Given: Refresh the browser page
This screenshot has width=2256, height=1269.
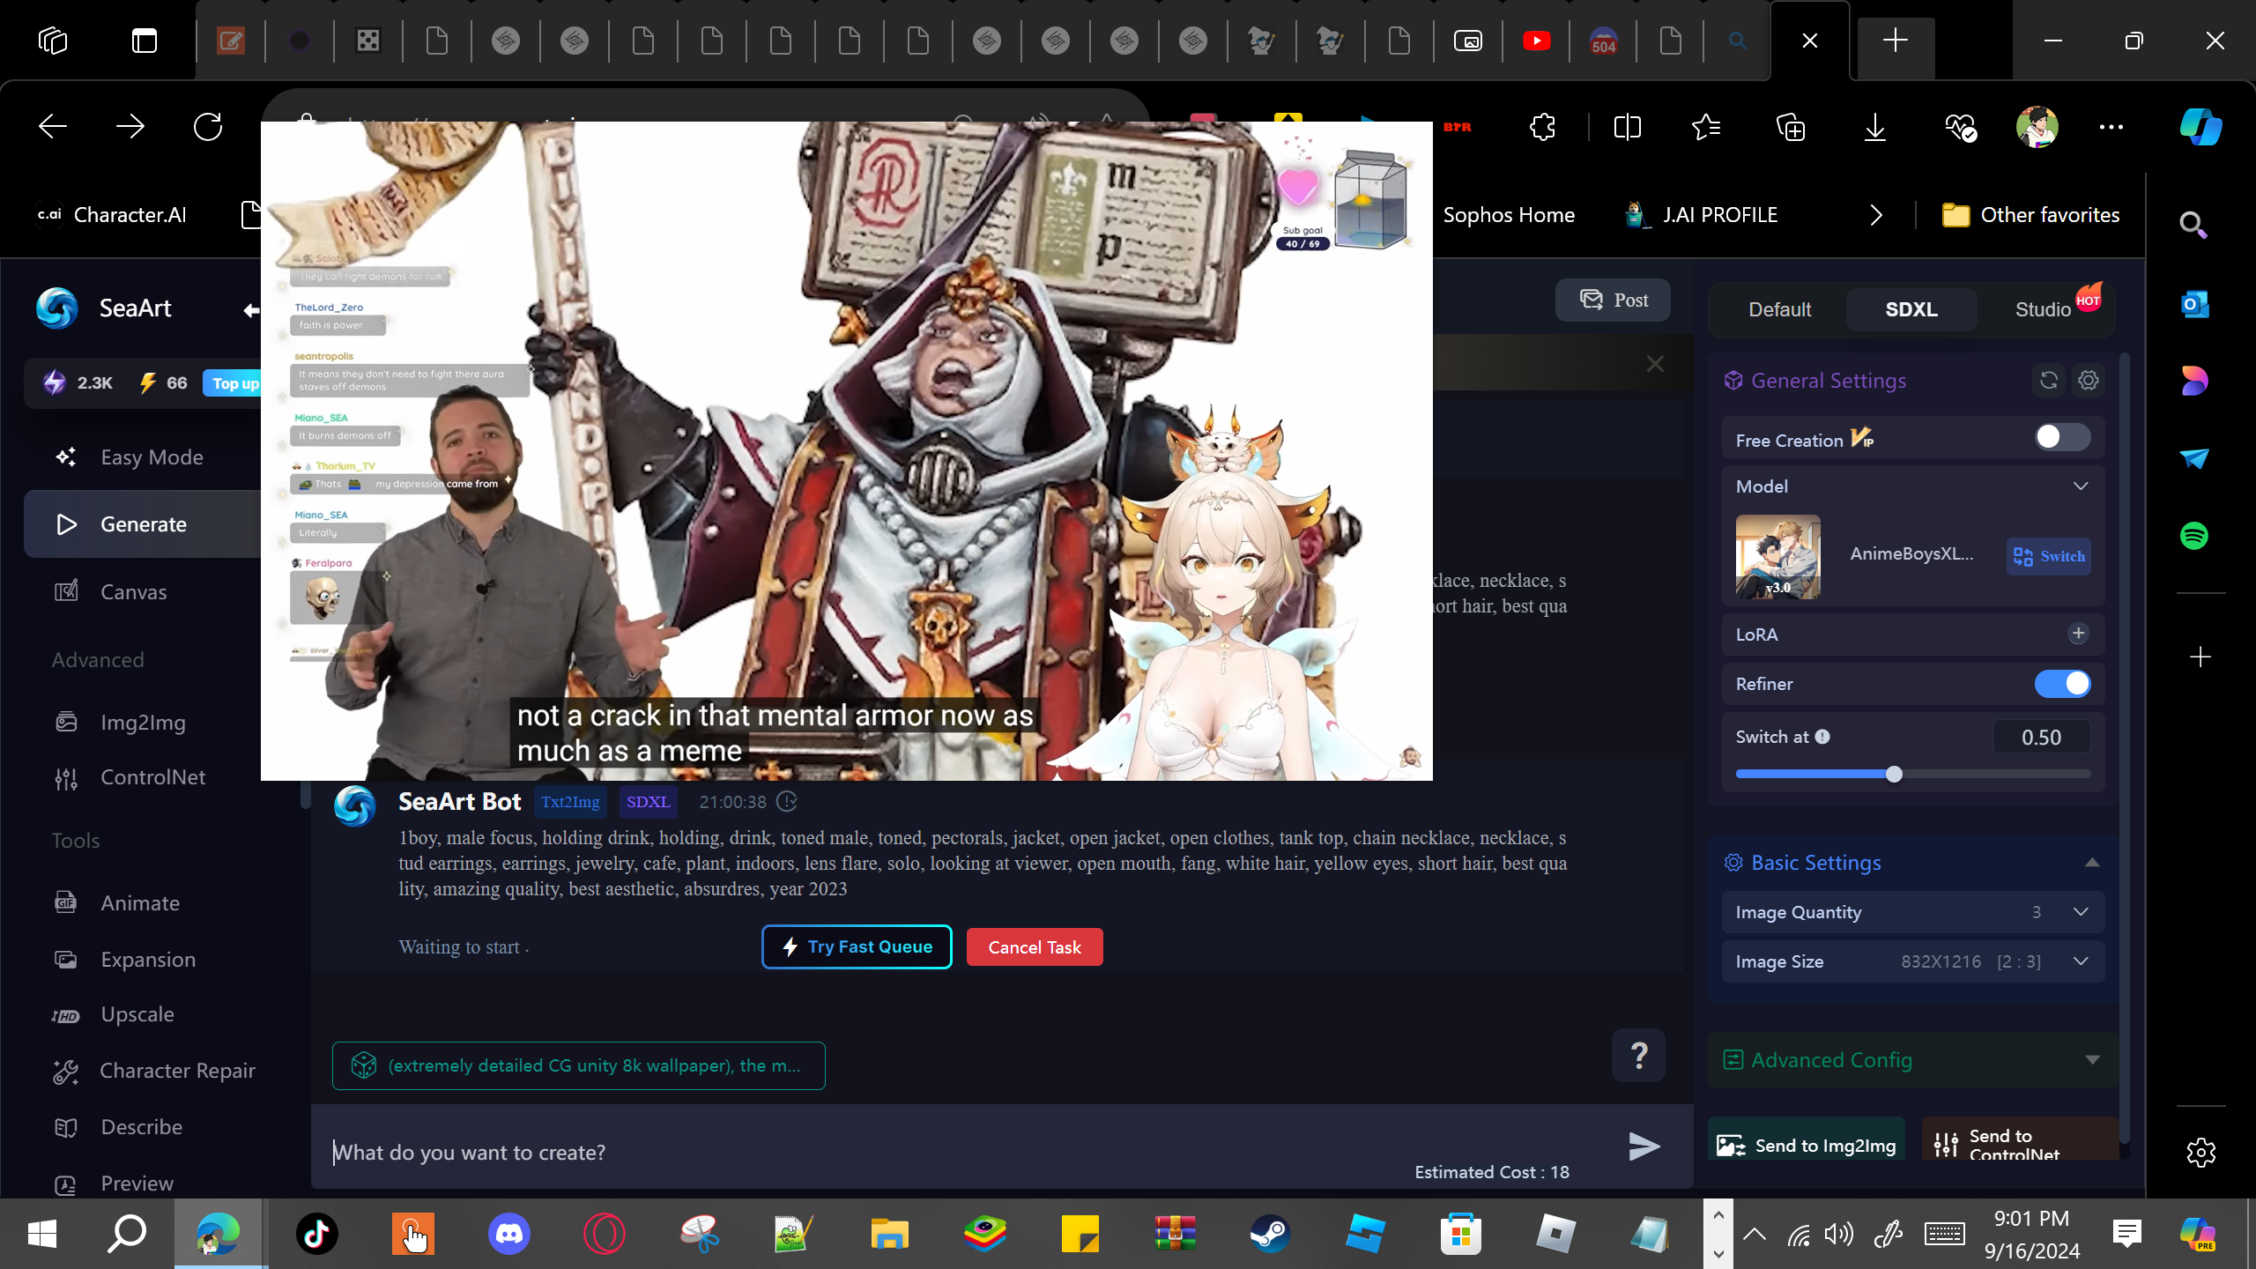Looking at the screenshot, I should [208, 127].
